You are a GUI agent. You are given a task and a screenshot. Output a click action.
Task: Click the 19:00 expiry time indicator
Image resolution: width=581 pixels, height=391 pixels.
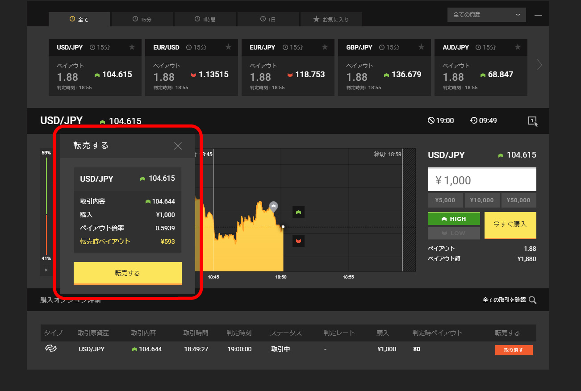[x=441, y=121]
